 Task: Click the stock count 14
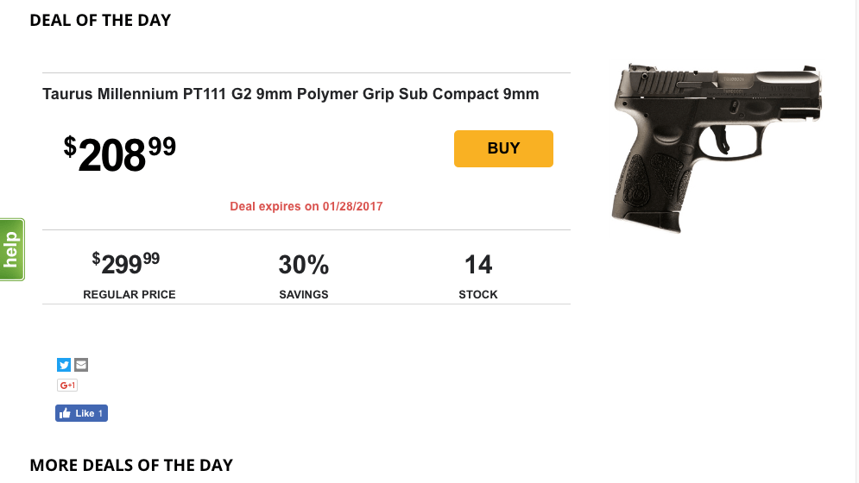(478, 265)
